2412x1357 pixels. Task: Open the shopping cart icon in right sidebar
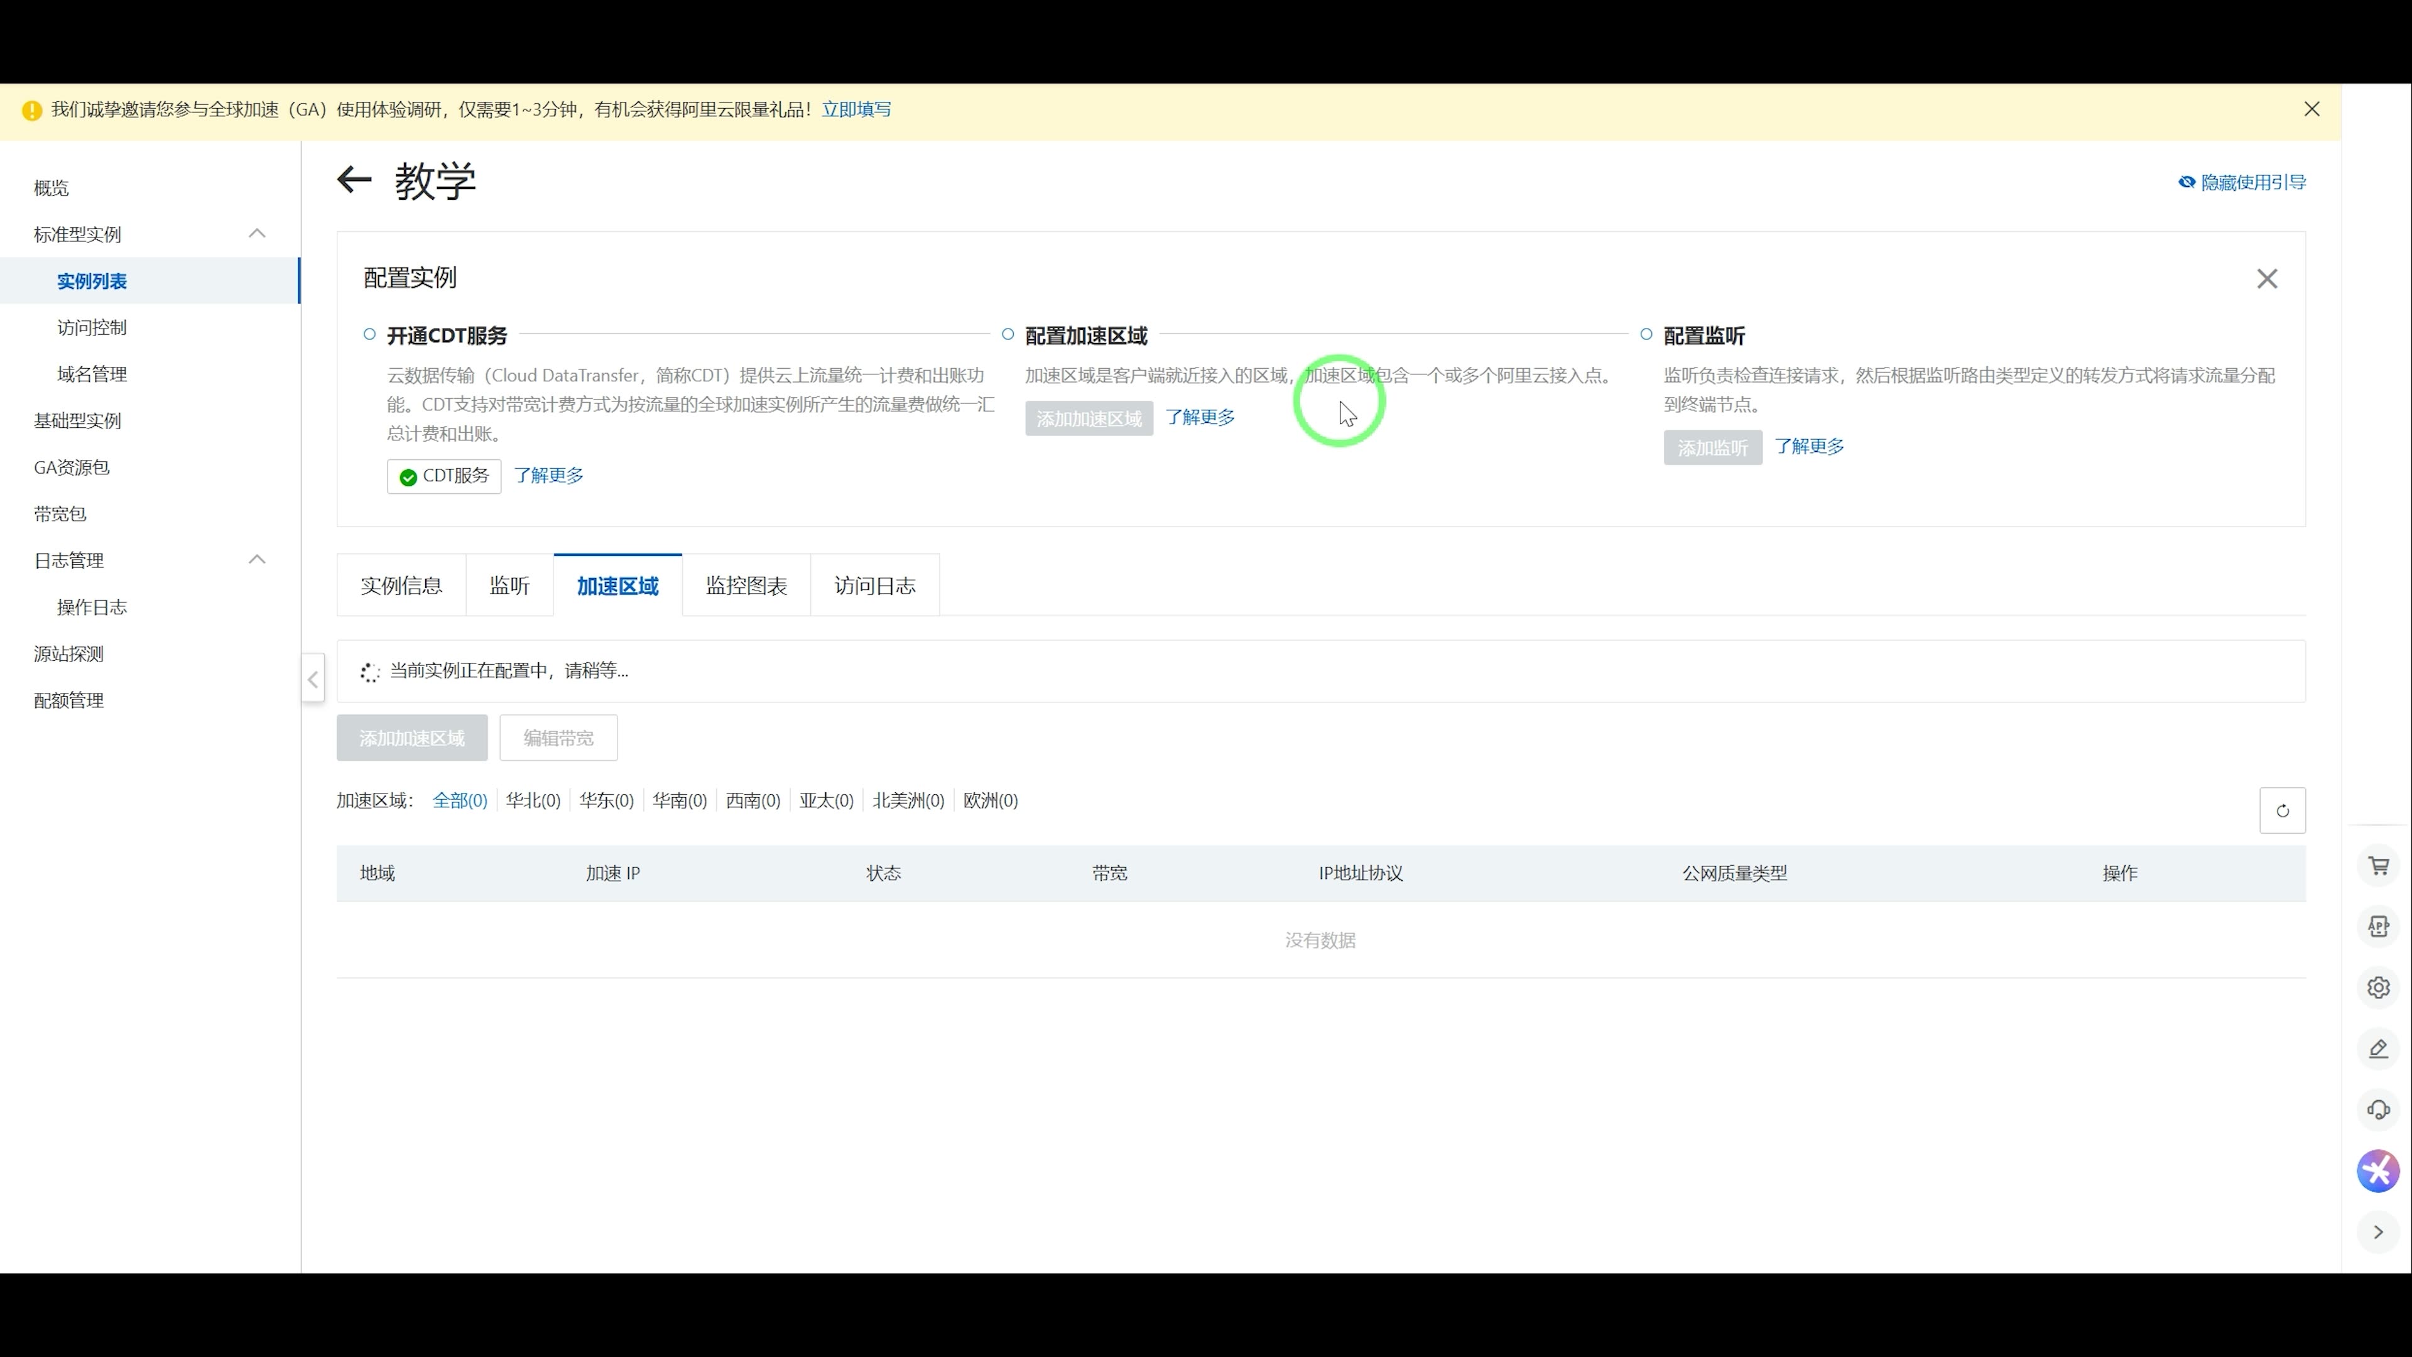pyautogui.click(x=2378, y=866)
